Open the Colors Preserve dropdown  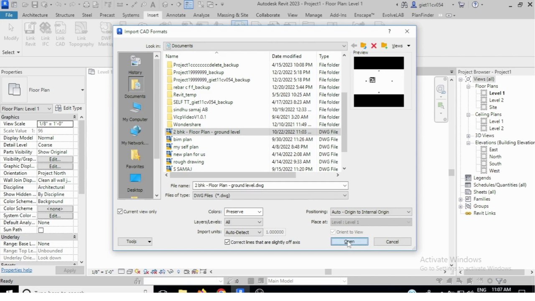(x=243, y=212)
